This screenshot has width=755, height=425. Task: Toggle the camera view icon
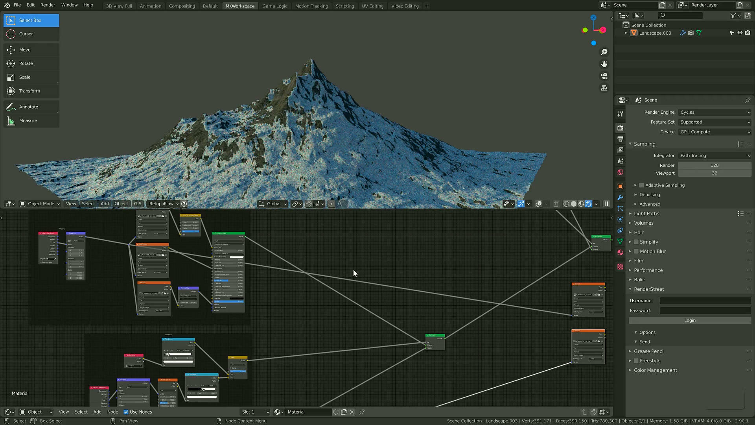[x=604, y=76]
